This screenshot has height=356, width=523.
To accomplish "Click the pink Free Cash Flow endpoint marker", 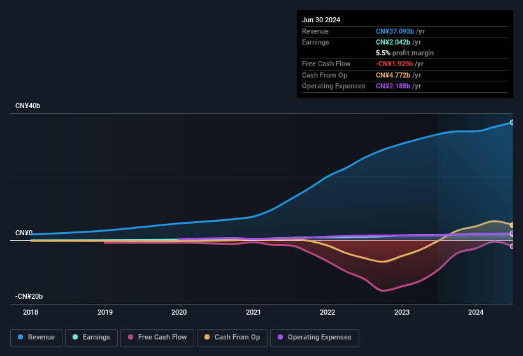I will click(512, 247).
